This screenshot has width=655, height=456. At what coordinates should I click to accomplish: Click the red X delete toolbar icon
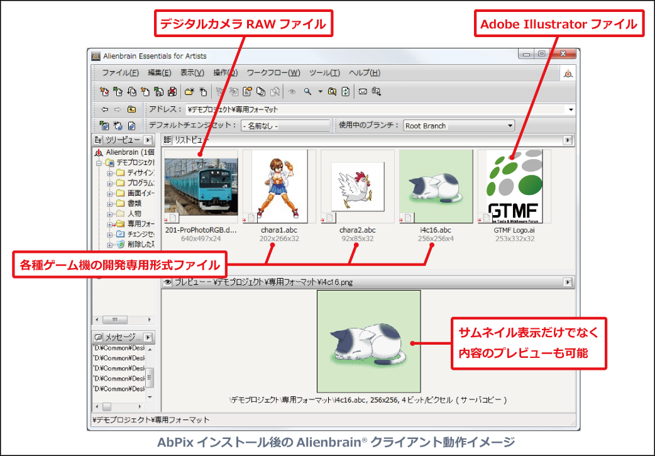(172, 92)
